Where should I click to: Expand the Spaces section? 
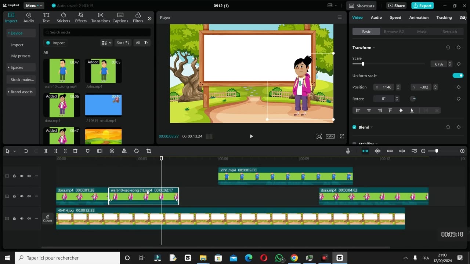coord(21,67)
